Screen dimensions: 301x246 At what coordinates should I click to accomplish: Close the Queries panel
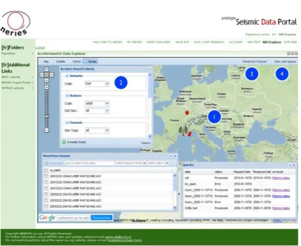(x=294, y=165)
